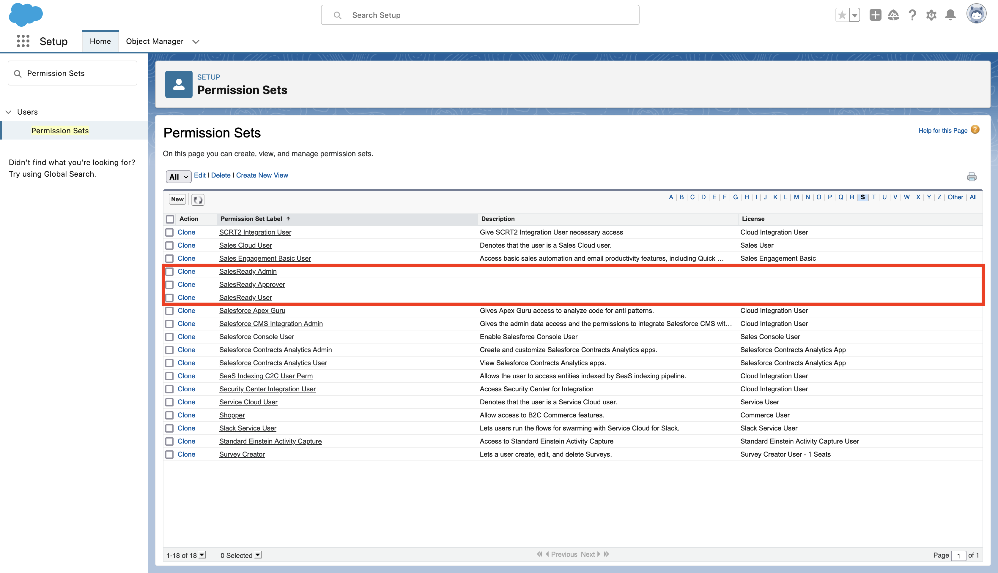Viewport: 998px width, 573px height.
Task: Check the Shopper row checkbox
Action: pyautogui.click(x=169, y=415)
